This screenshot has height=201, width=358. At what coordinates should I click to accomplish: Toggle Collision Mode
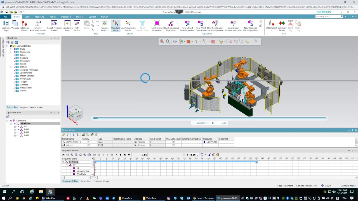pyautogui.click(x=282, y=26)
